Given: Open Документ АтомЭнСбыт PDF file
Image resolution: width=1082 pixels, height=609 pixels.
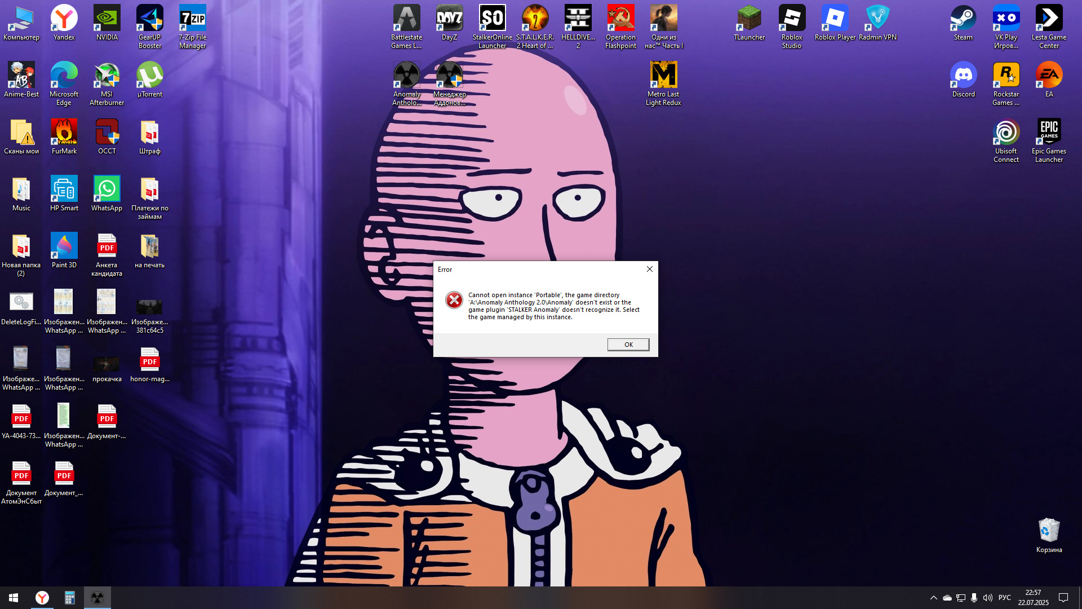Looking at the screenshot, I should pos(21,482).
